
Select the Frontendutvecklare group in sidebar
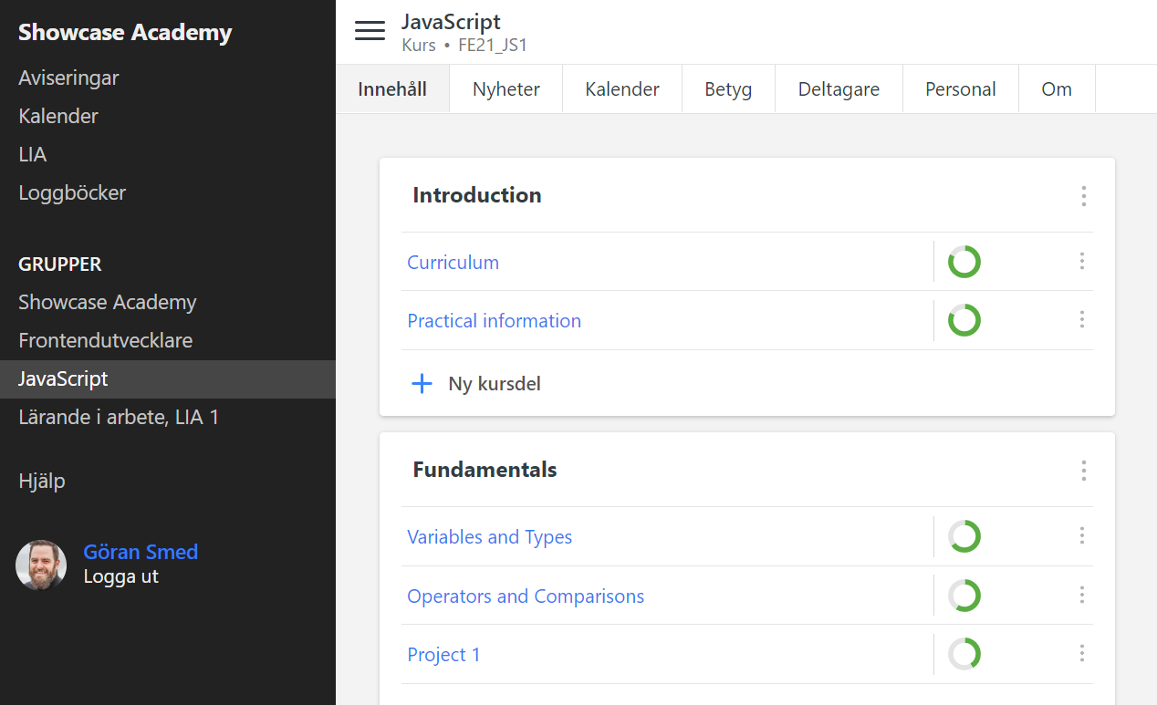(x=105, y=340)
